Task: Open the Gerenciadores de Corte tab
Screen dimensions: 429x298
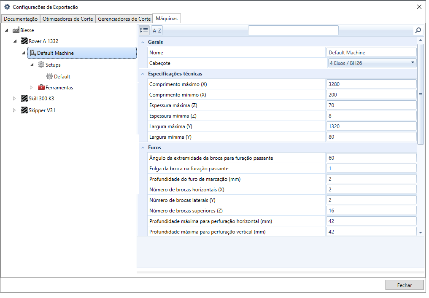Action: point(124,19)
